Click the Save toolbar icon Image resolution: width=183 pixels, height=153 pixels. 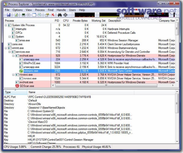pyautogui.click(x=9, y=15)
